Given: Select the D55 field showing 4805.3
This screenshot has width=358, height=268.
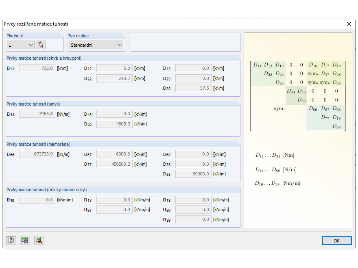Looking at the screenshot, I should click(x=114, y=124).
